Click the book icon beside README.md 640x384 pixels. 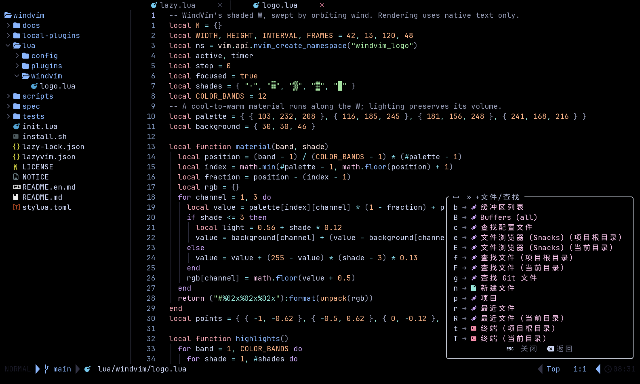tap(16, 197)
